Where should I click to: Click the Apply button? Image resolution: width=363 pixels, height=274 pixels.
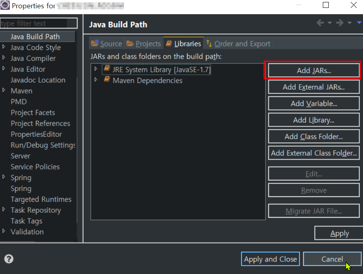pyautogui.click(x=339, y=233)
